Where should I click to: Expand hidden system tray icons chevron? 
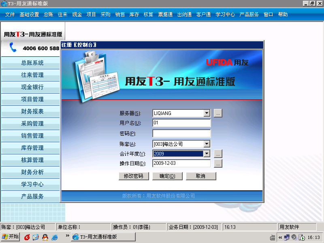coord(280,237)
